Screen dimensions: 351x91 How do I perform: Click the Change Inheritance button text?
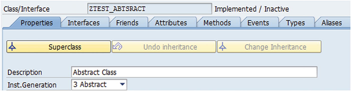coord(275,47)
